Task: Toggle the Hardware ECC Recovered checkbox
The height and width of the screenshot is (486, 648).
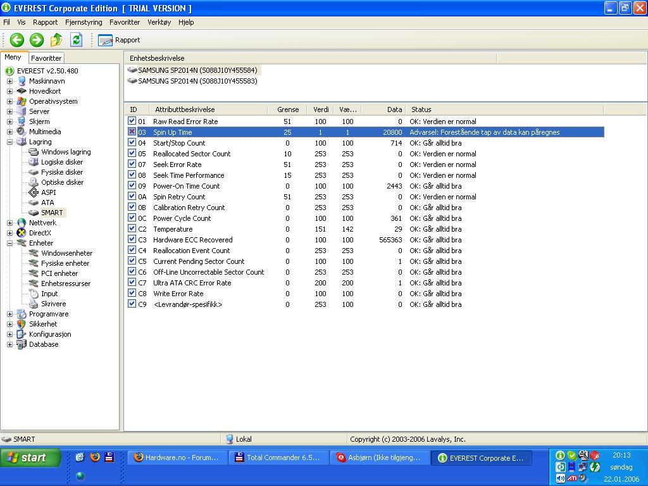Action: tap(132, 239)
